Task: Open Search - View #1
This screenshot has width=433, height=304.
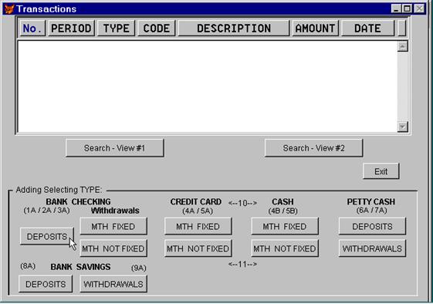Action: 114,148
